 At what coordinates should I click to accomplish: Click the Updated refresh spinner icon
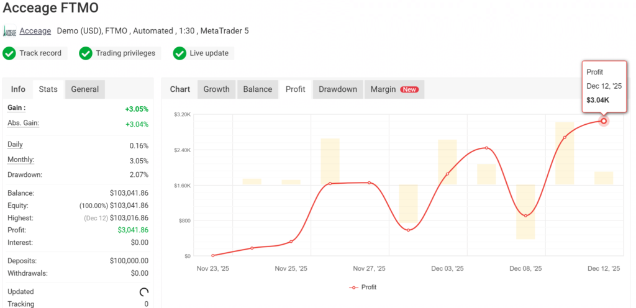(143, 292)
